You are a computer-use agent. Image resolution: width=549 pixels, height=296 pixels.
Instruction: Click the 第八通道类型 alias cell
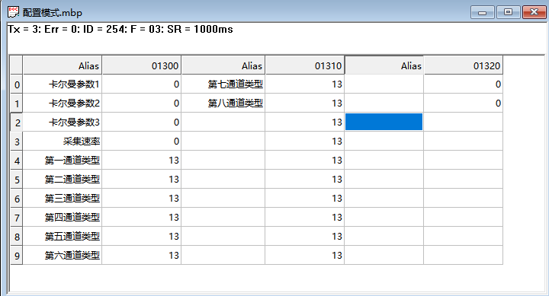click(x=223, y=103)
